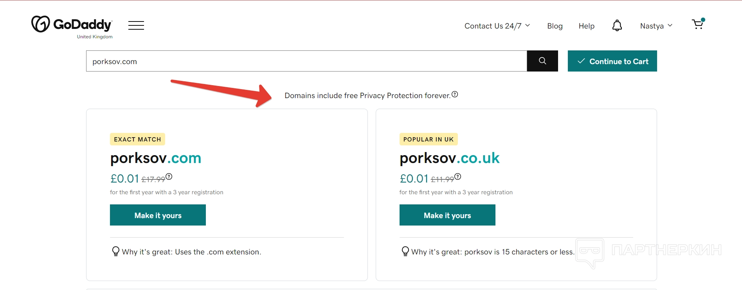Open the notifications bell

[617, 25]
